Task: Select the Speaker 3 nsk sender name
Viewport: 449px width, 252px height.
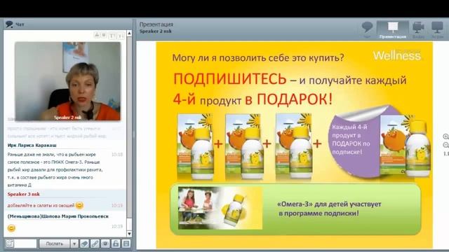Action: point(23,194)
